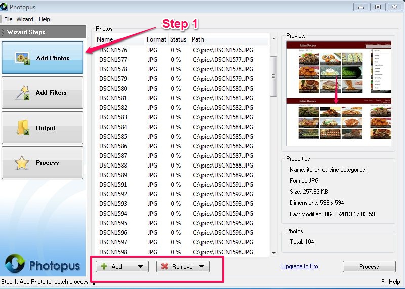The image size is (405, 289).
Task: Select the DSCN1578 row
Action: pos(182,69)
